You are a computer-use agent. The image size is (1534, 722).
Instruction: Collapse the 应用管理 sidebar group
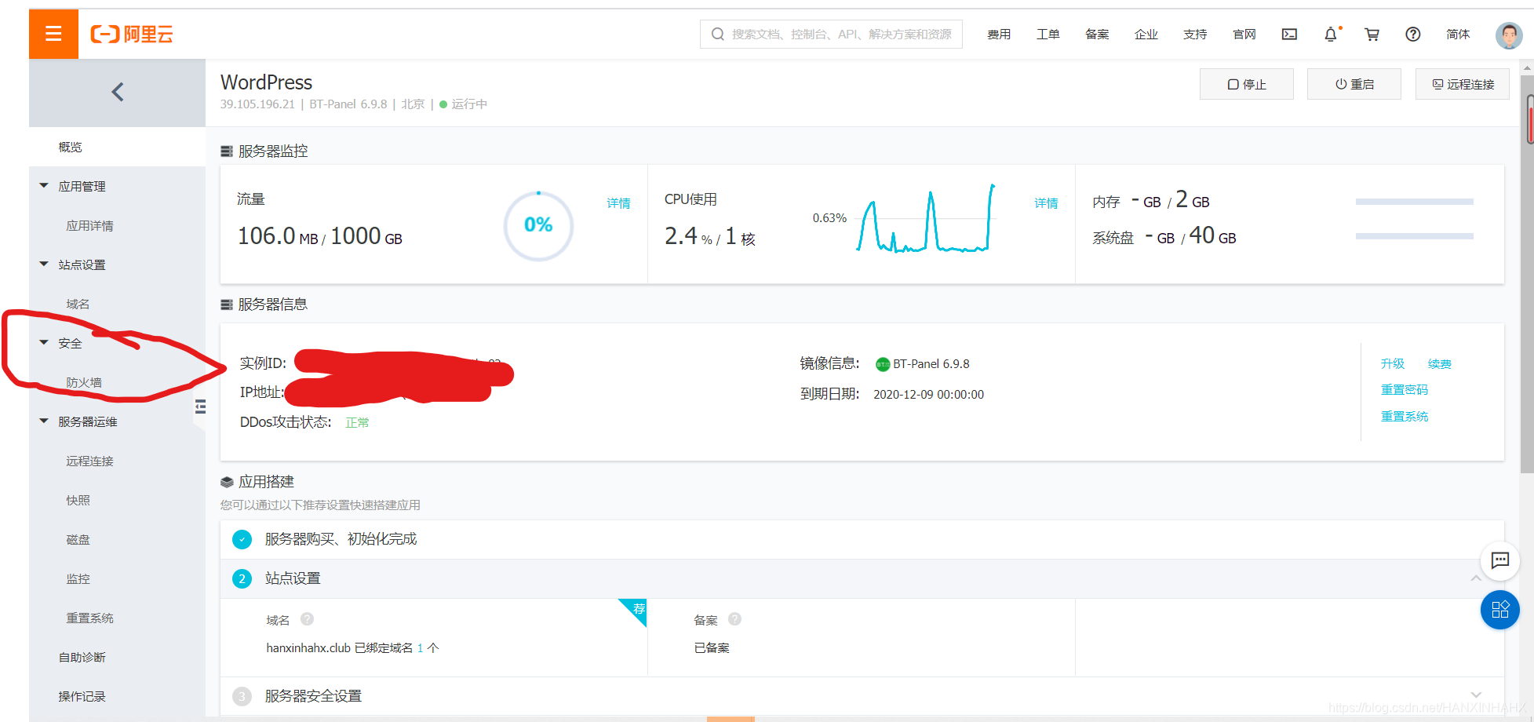[x=44, y=186]
